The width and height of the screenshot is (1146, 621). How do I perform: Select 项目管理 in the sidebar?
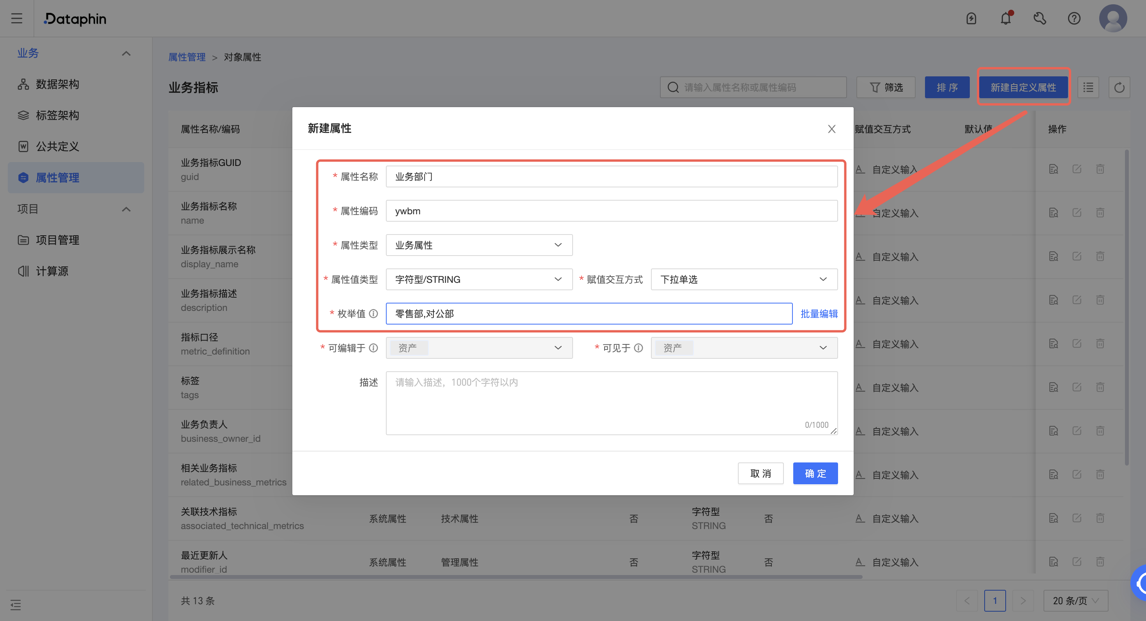(x=58, y=240)
